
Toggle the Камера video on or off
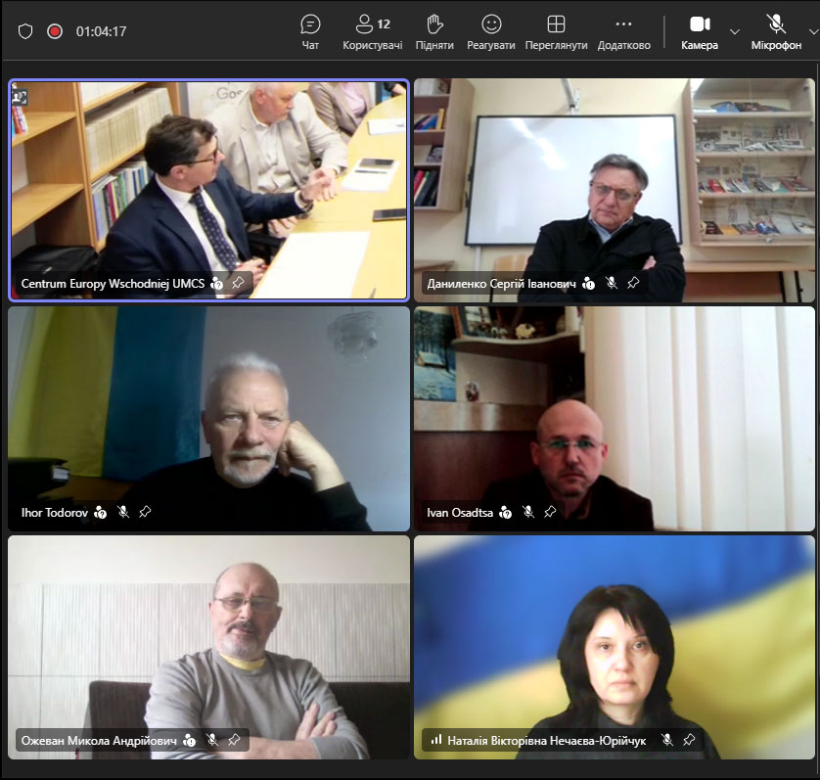(x=700, y=32)
